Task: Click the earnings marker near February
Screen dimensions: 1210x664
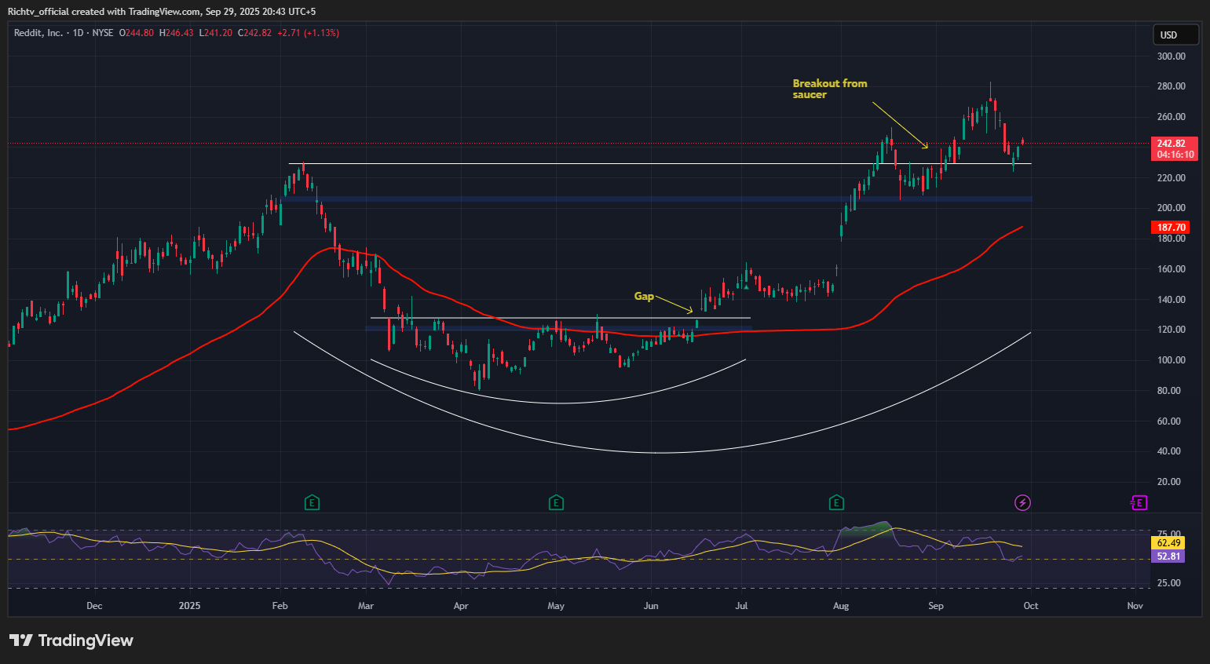Action: [x=312, y=502]
